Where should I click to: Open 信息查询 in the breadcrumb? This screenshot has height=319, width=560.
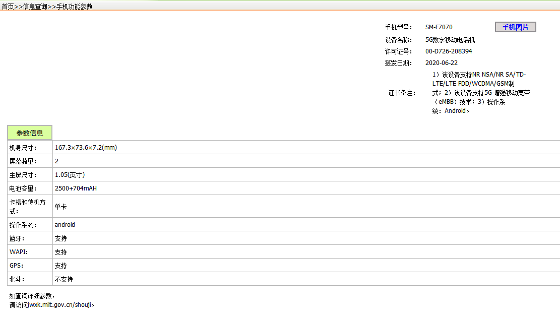tap(35, 7)
